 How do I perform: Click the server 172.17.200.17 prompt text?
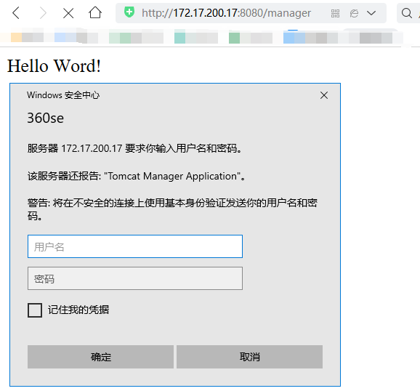pyautogui.click(x=134, y=148)
